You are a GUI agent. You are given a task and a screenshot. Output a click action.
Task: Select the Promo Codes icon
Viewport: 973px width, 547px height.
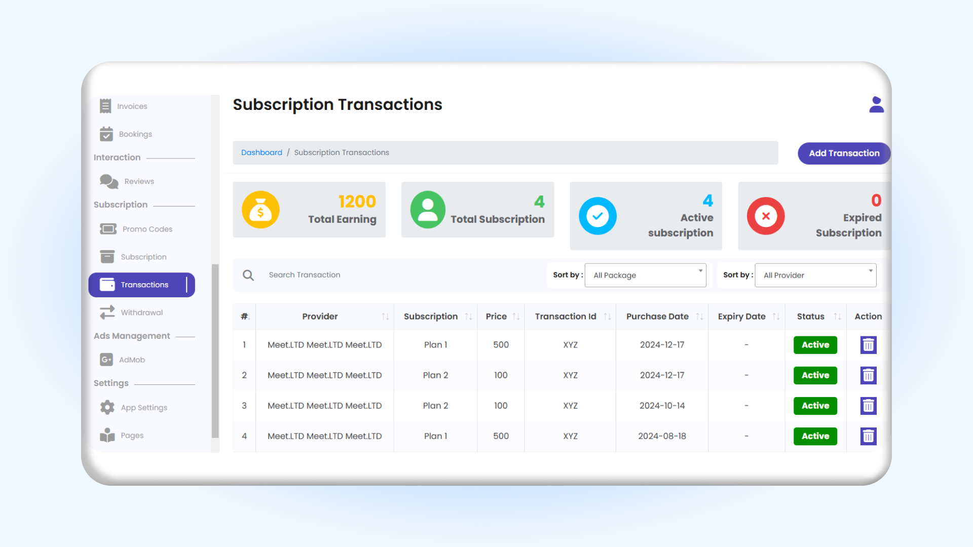107,229
